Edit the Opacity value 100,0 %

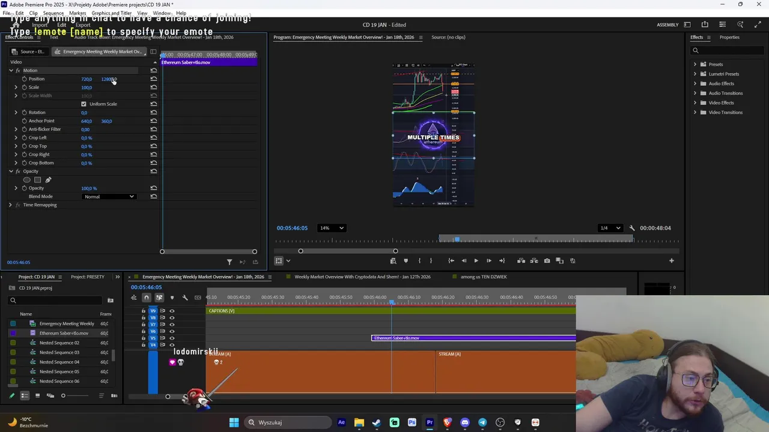(89, 188)
